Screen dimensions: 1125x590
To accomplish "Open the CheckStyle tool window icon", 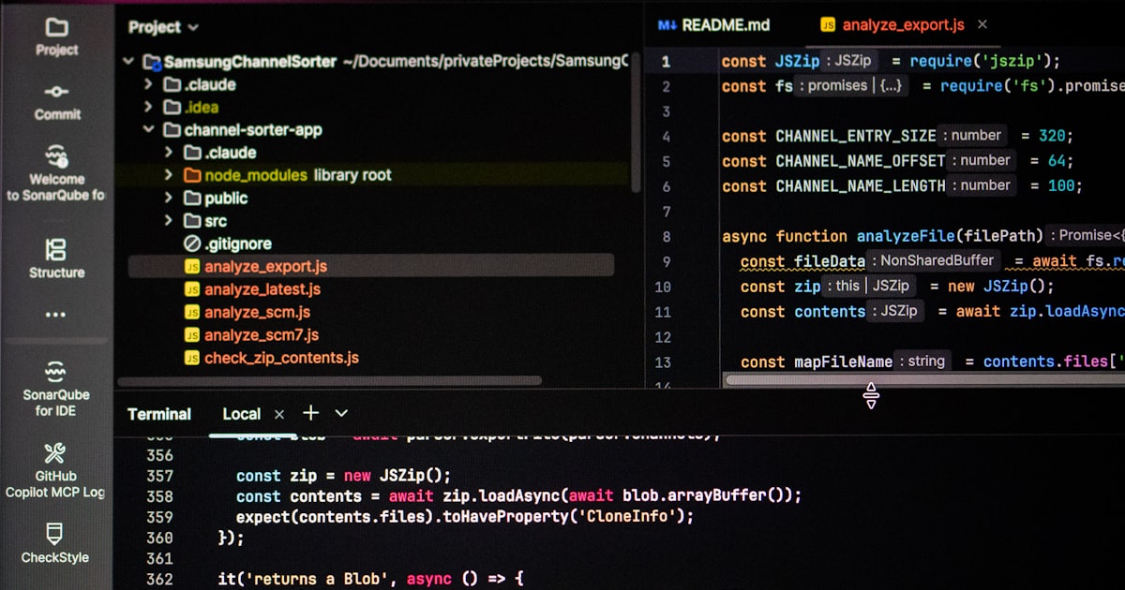I will click(x=55, y=534).
